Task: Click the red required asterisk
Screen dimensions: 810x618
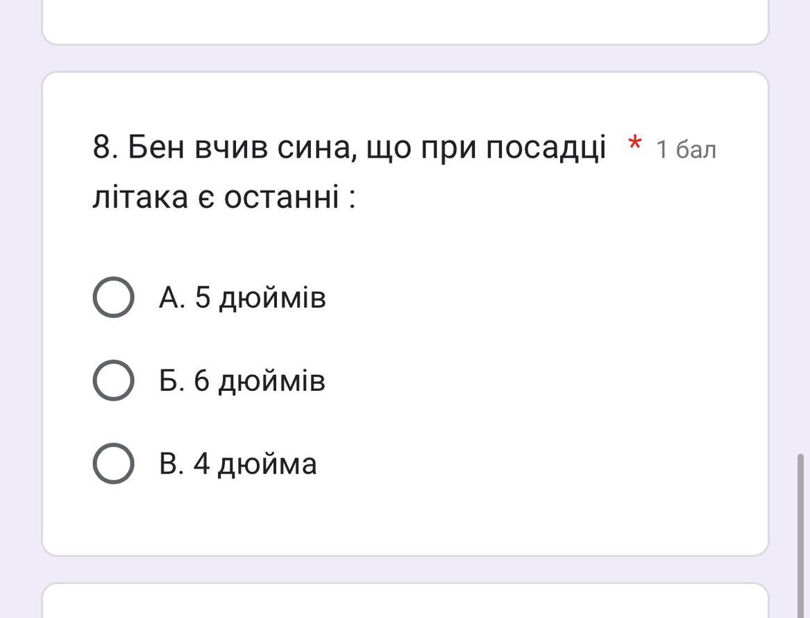Action: (634, 146)
